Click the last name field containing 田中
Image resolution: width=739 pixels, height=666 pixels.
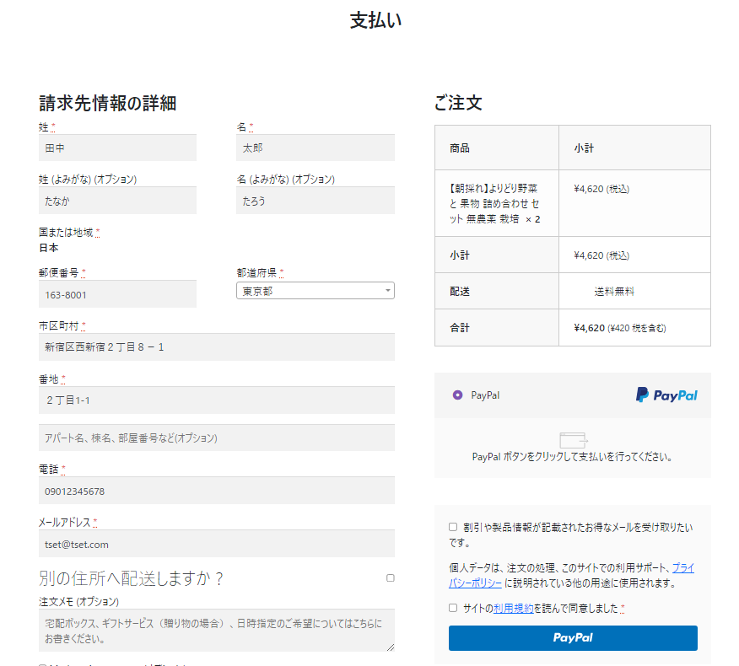(x=117, y=148)
